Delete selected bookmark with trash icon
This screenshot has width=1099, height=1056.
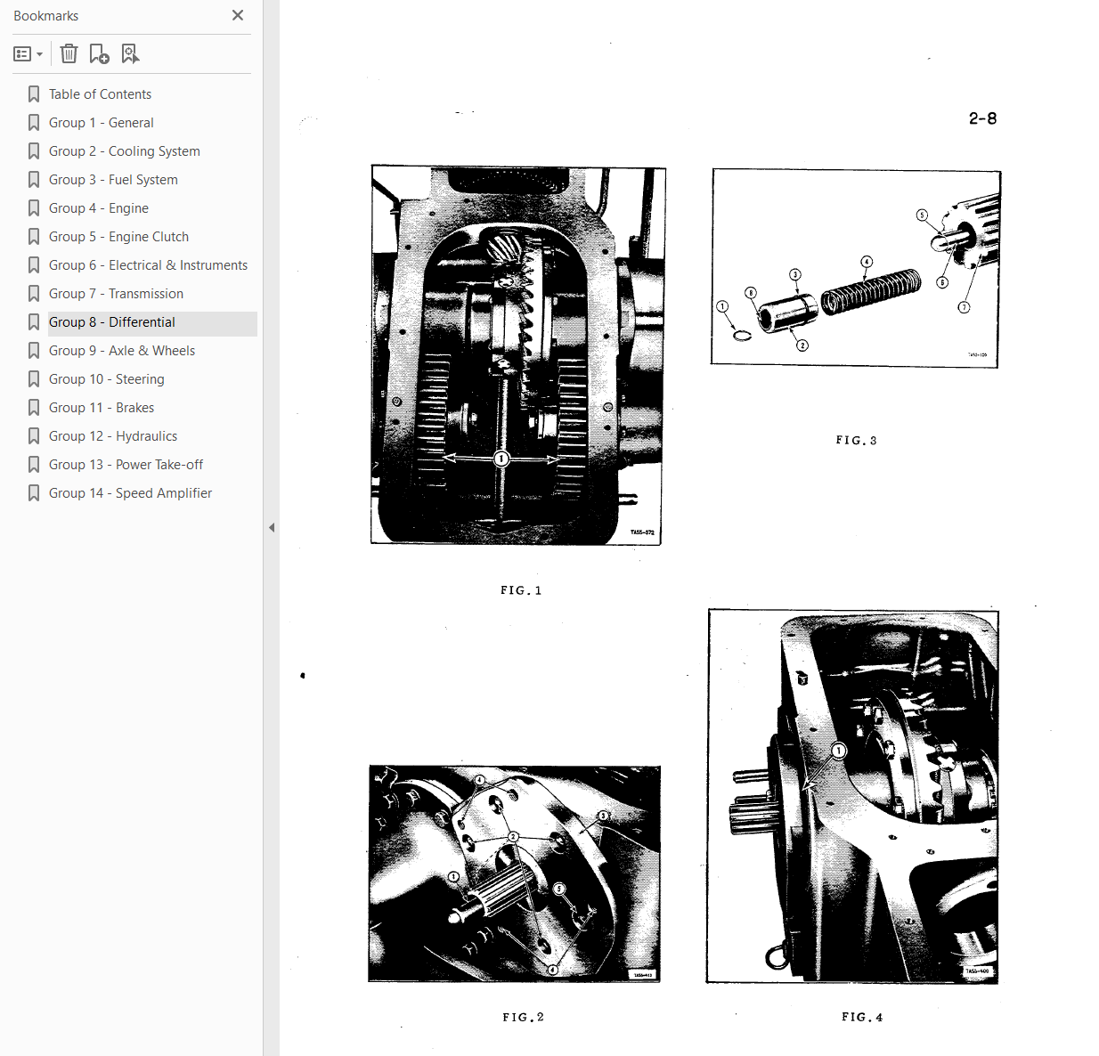point(69,54)
